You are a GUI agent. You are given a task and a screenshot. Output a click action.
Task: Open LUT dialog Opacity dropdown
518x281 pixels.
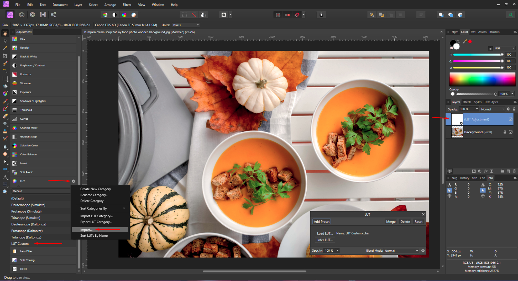(332, 251)
